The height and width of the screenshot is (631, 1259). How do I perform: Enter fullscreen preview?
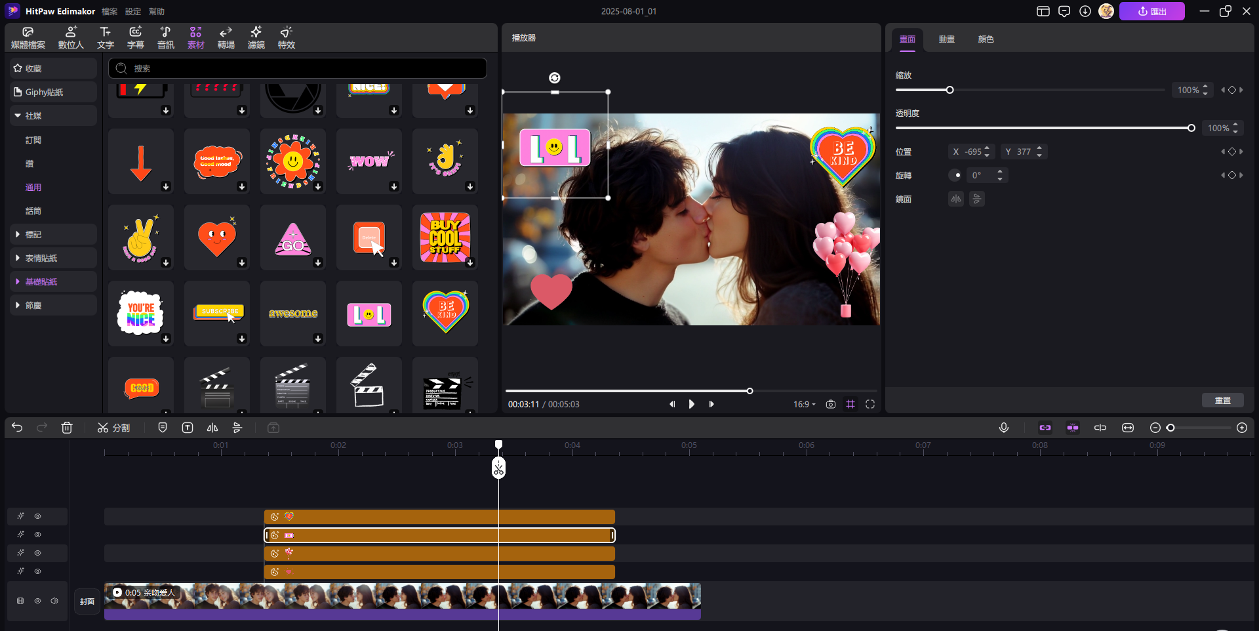[870, 404]
